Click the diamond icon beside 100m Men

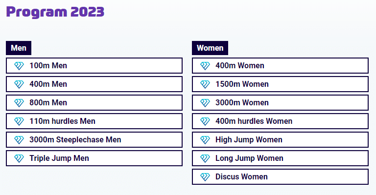click(x=19, y=66)
